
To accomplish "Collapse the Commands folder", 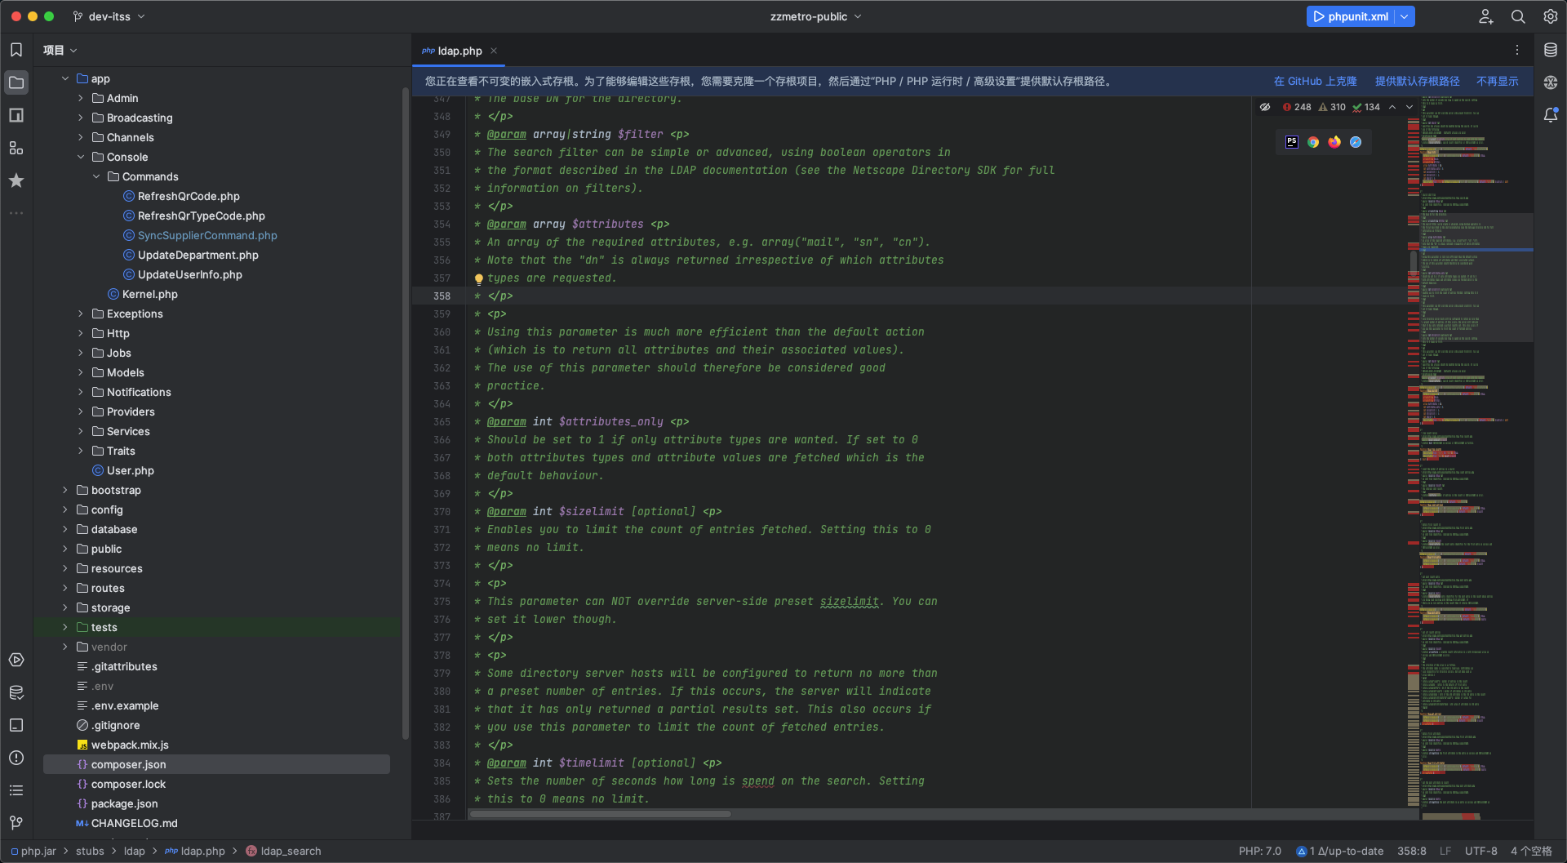I will (x=96, y=176).
